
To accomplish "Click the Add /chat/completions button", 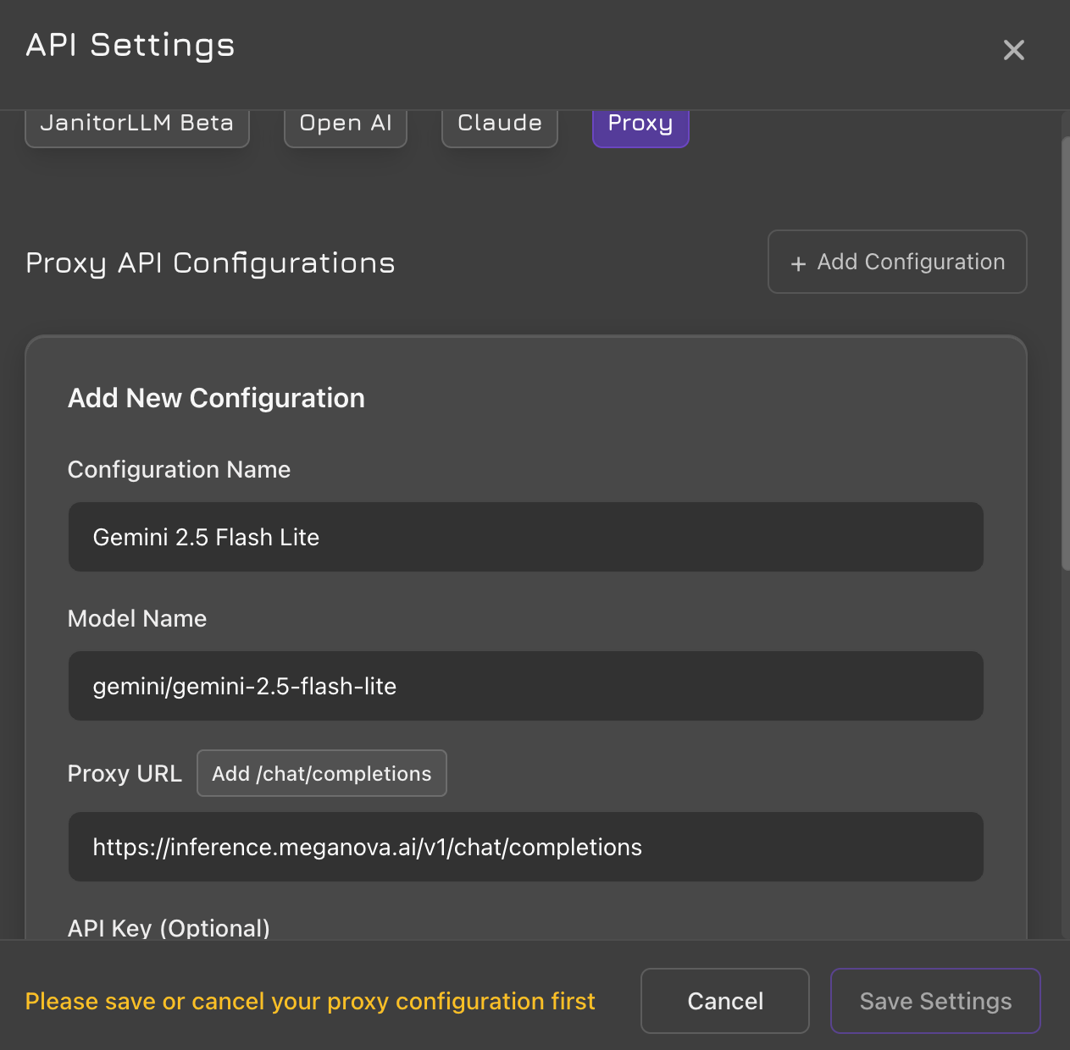I will (x=321, y=773).
